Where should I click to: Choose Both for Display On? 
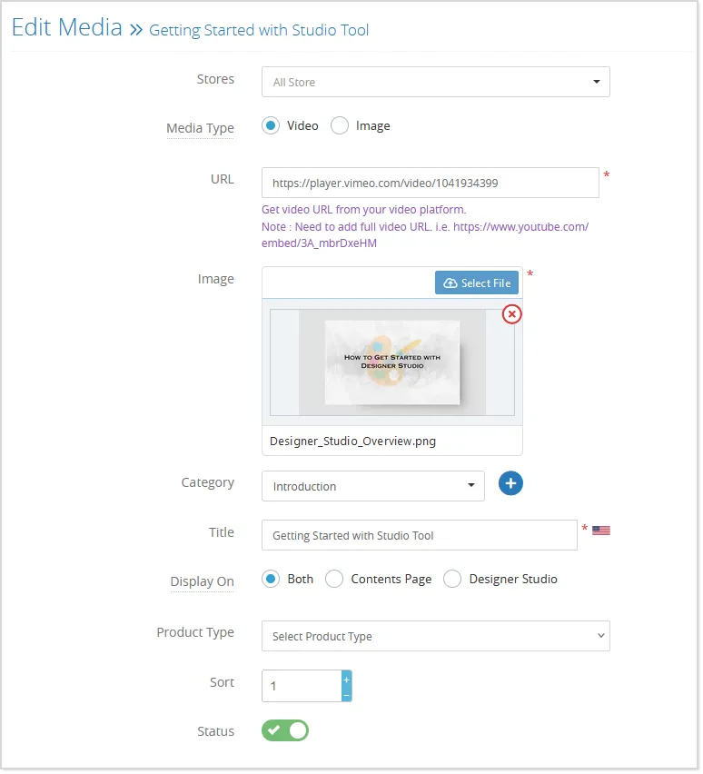pyautogui.click(x=271, y=580)
